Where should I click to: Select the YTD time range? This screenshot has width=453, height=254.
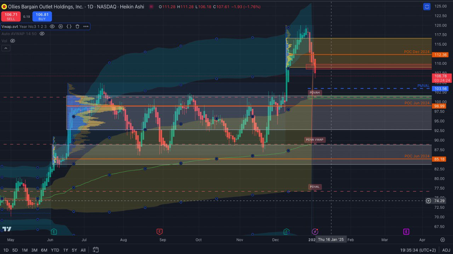(x=55, y=250)
